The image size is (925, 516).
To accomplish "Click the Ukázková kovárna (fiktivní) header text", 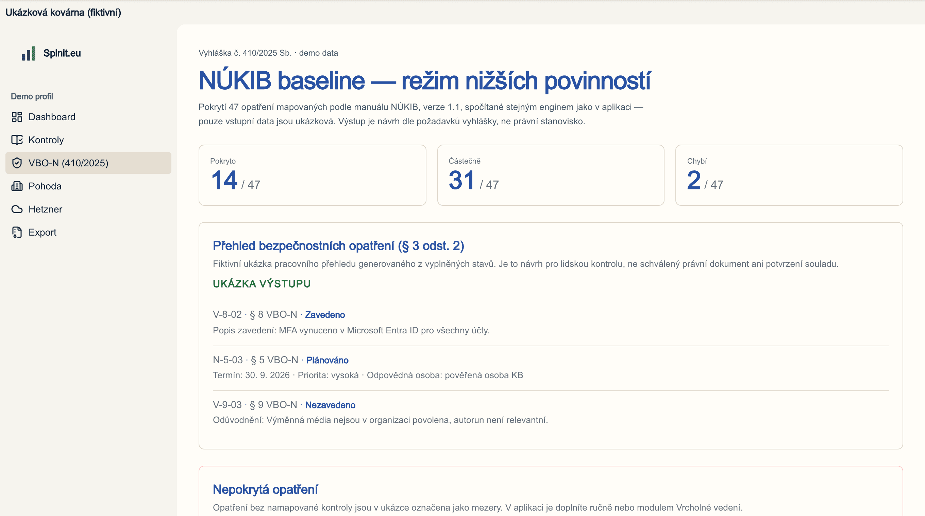I will click(x=63, y=13).
